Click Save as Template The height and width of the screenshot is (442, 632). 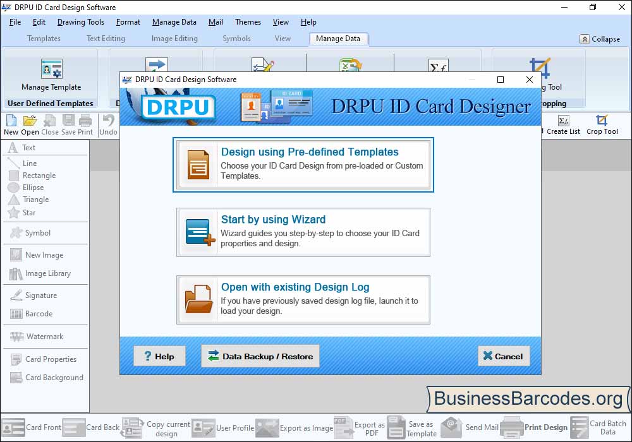pyautogui.click(x=412, y=428)
